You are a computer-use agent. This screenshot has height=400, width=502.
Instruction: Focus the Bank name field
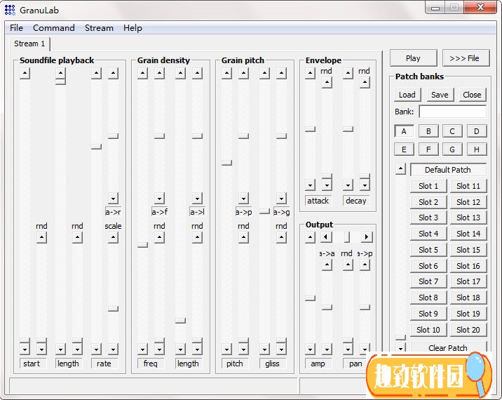(452, 112)
